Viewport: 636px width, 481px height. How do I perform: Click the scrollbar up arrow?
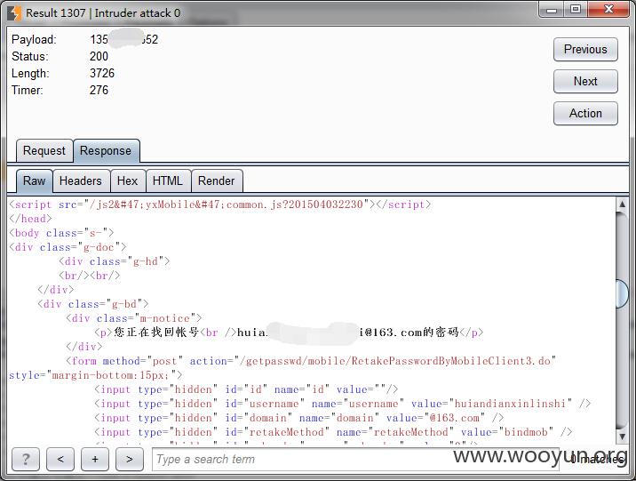(622, 204)
